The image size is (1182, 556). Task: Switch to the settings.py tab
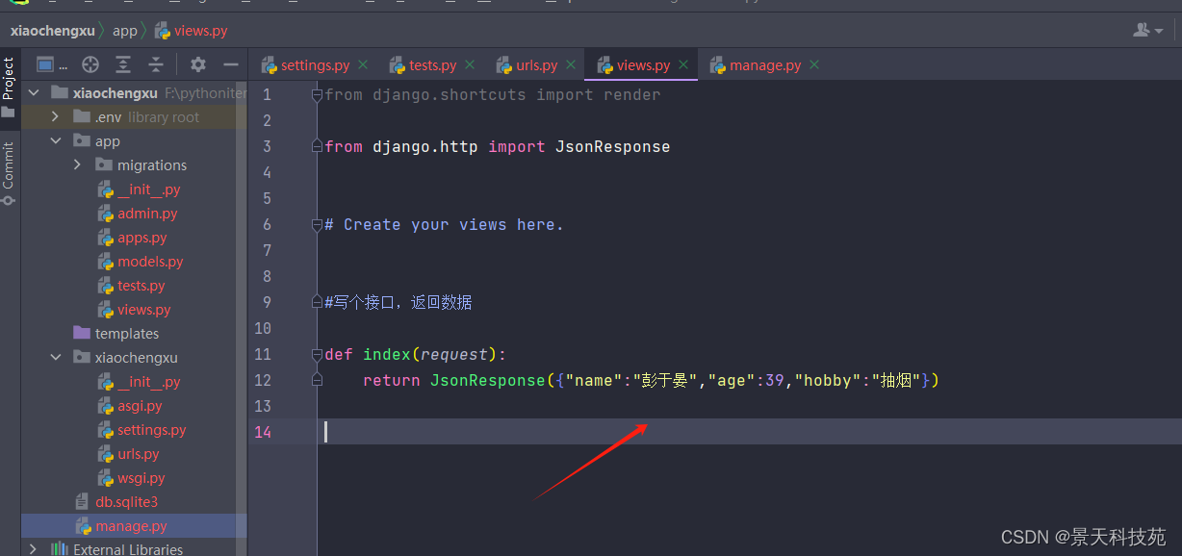[x=315, y=65]
